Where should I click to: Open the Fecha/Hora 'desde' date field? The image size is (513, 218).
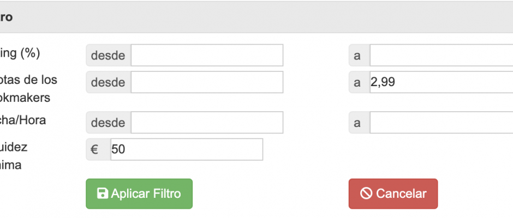point(207,123)
